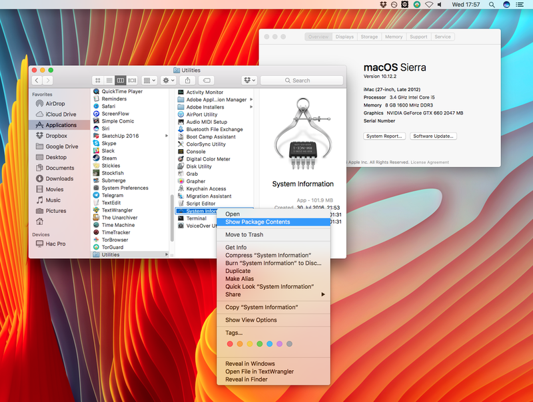This screenshot has height=402, width=533.
Task: Expand the Adobe Application Manager folder arrow
Action: tap(251, 99)
